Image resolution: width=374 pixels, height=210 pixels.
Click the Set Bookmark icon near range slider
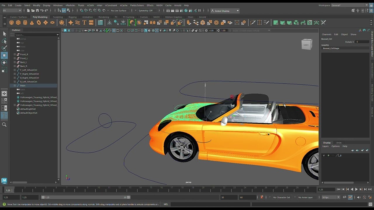[x=262, y=197]
